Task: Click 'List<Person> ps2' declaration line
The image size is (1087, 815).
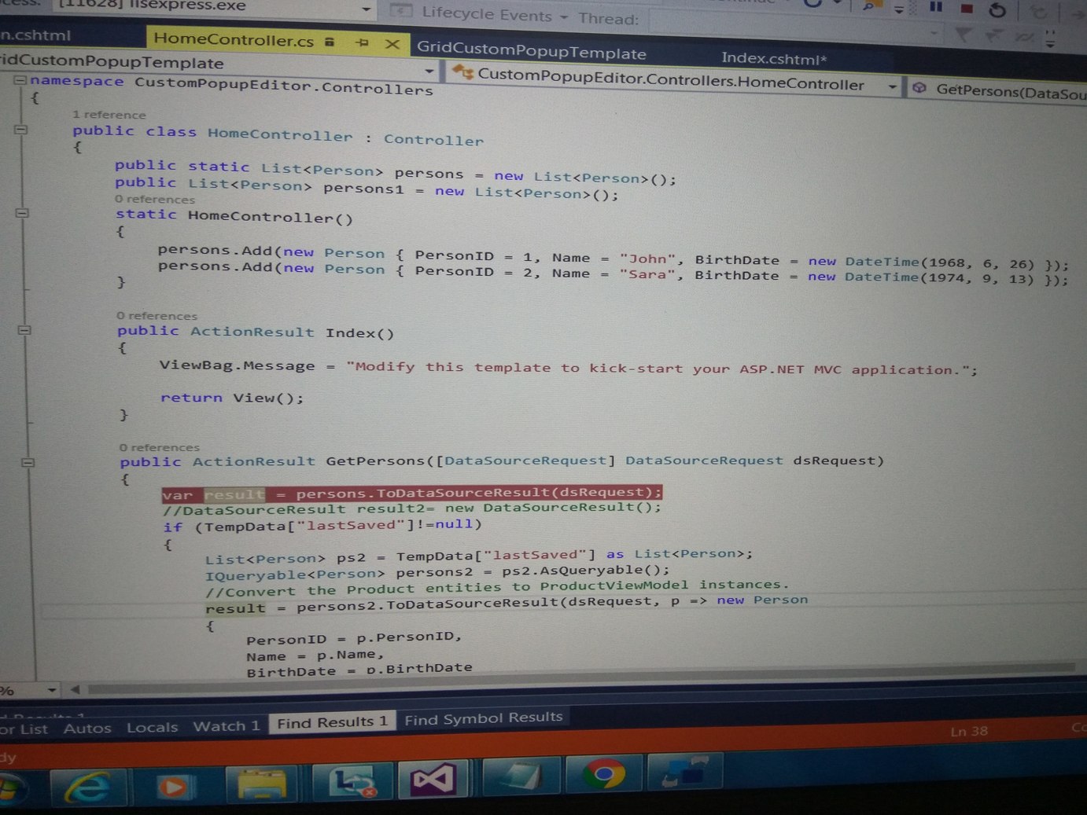Action: tap(478, 556)
